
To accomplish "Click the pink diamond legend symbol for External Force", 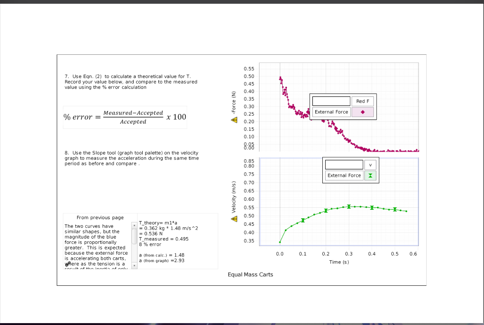I will pyautogui.click(x=363, y=112).
